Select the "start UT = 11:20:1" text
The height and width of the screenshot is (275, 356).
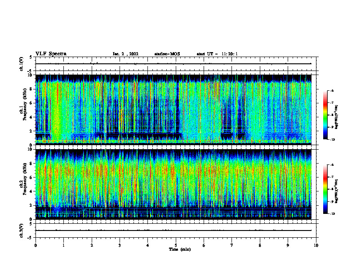217,54
